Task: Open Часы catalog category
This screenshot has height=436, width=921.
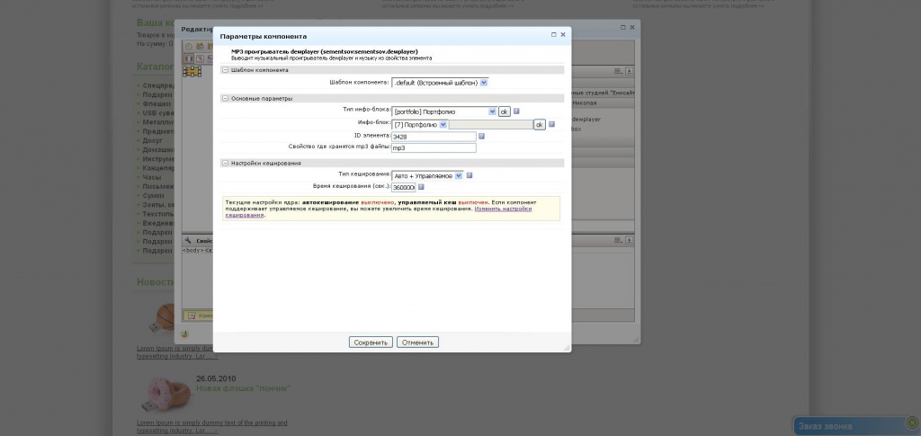Action: [151, 177]
